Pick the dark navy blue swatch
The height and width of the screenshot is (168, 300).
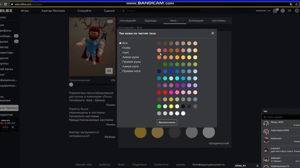[159, 71]
